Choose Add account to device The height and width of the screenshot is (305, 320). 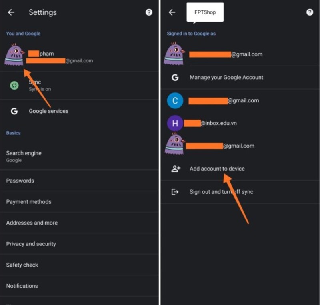click(240, 169)
